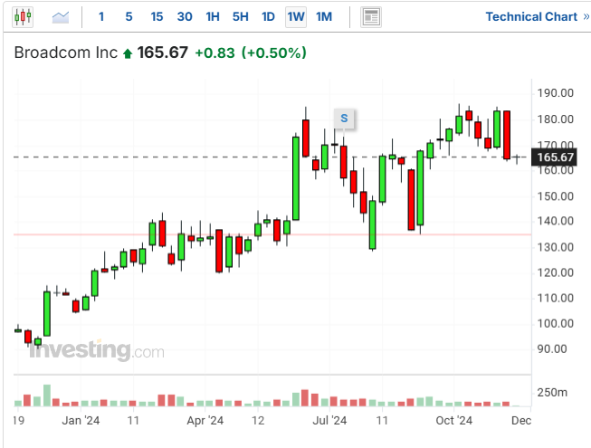Viewport: 591px width, 448px height.
Task: Open the news panel icon in toolbar
Action: [371, 17]
